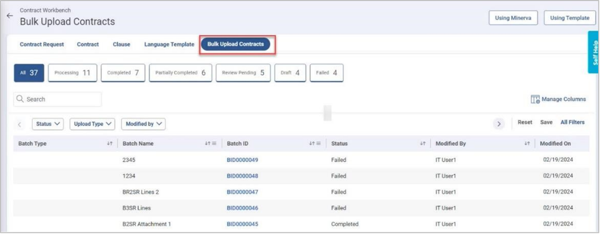Click the back arrow beside Contract Workbench
The height and width of the screenshot is (245, 606).
[9, 16]
